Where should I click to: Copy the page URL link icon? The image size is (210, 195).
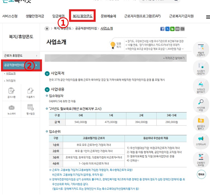[177, 29]
